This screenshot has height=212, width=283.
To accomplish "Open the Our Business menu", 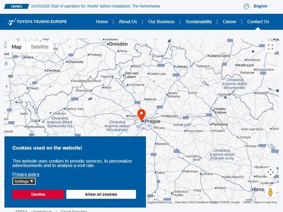I will pyautogui.click(x=161, y=22).
